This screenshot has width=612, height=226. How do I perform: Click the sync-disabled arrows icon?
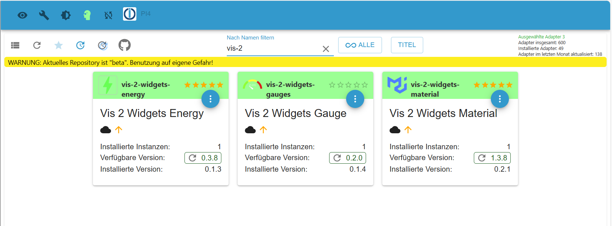(x=109, y=15)
